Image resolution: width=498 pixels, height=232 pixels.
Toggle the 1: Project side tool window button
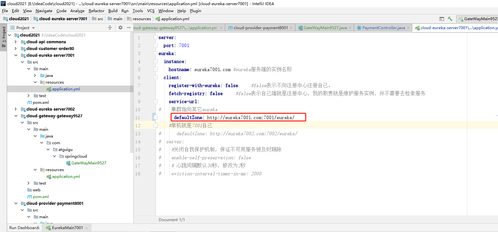(x=4, y=35)
